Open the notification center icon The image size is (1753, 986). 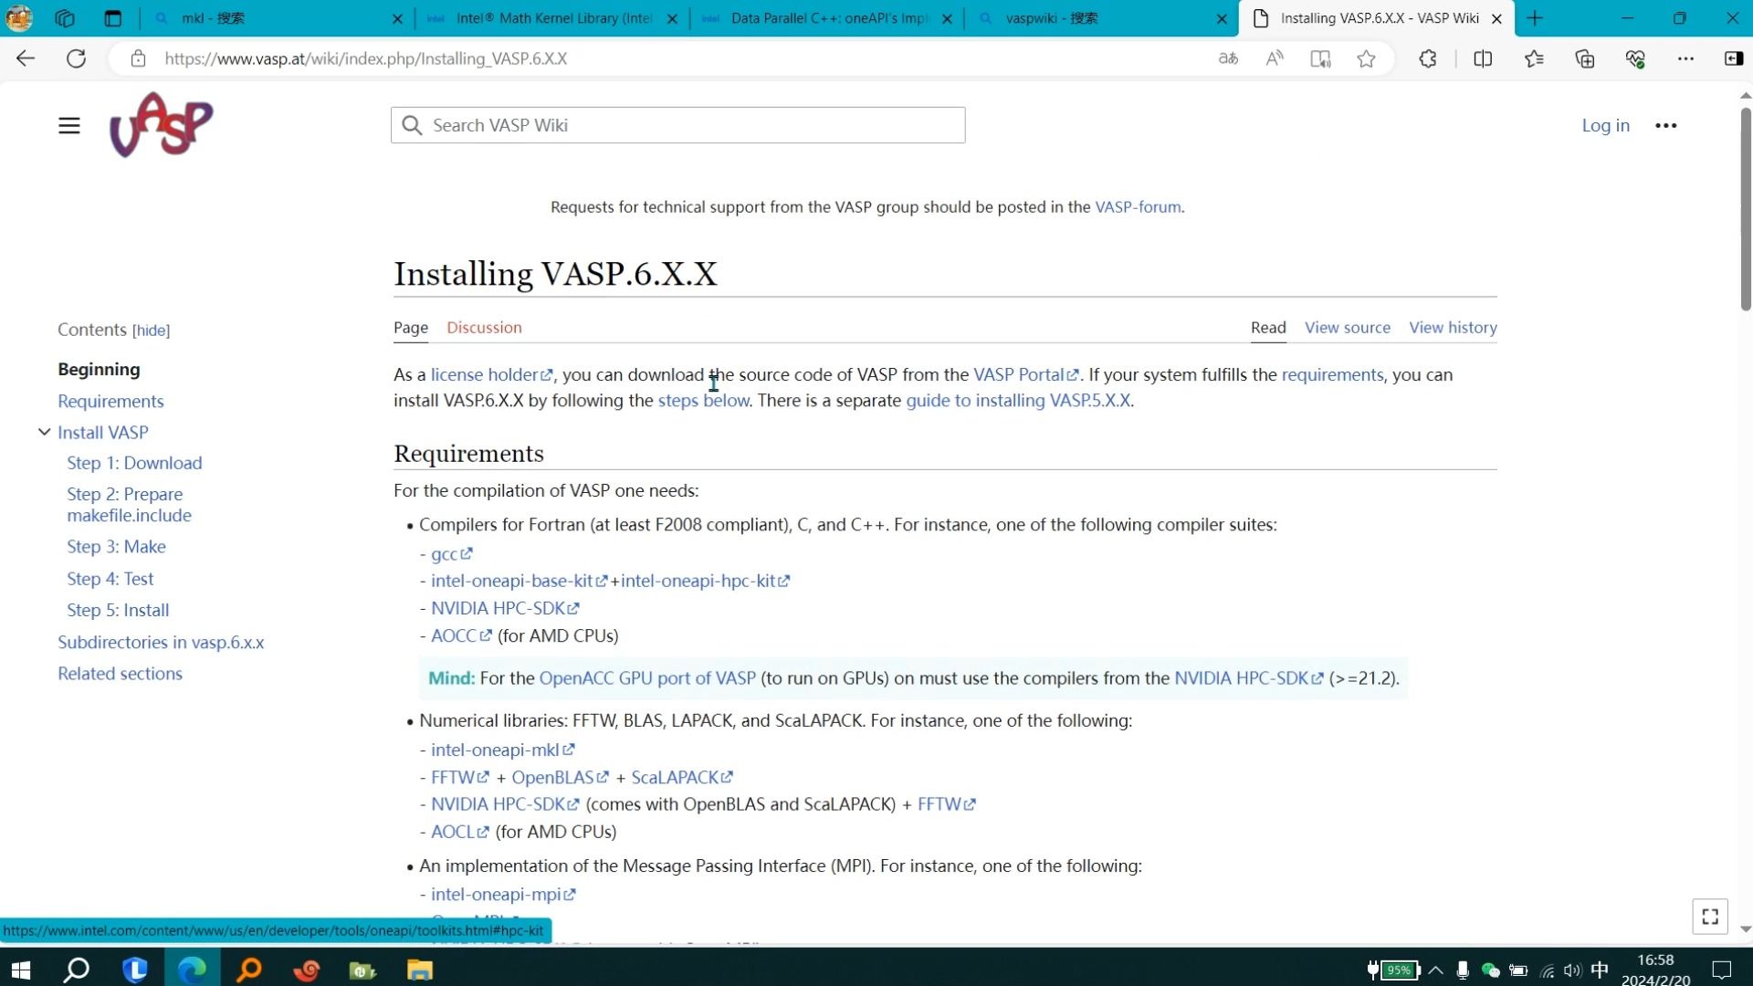point(1721,970)
